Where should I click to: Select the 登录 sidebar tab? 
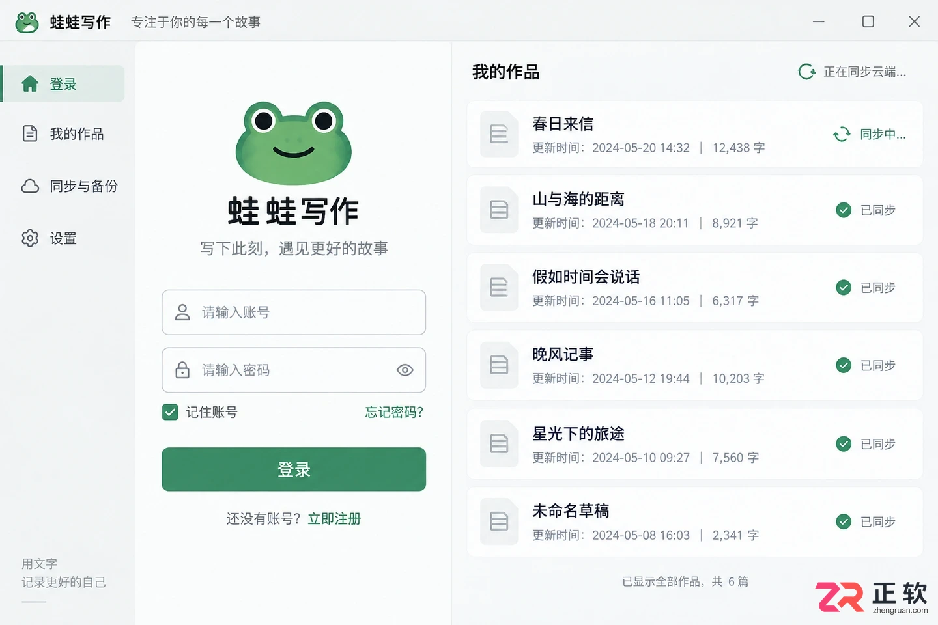tap(63, 84)
